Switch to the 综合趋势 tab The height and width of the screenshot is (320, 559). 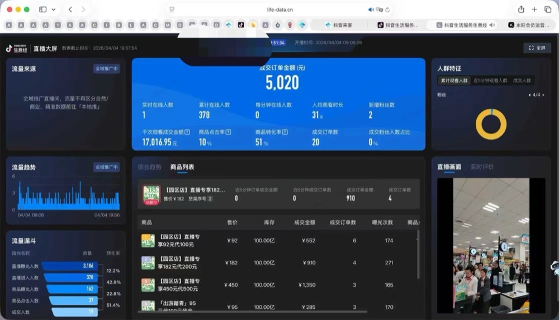(x=149, y=167)
